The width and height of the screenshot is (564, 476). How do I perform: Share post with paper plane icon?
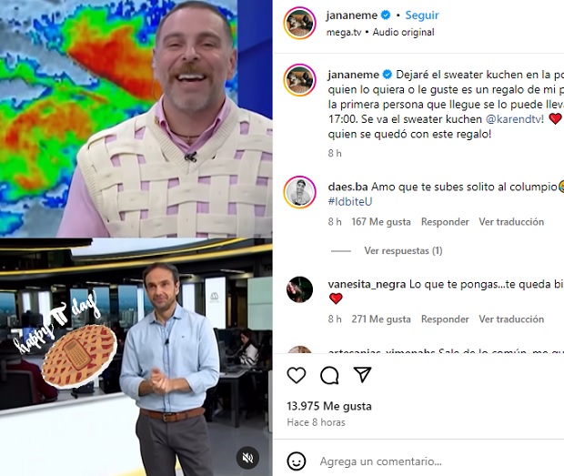tap(362, 375)
